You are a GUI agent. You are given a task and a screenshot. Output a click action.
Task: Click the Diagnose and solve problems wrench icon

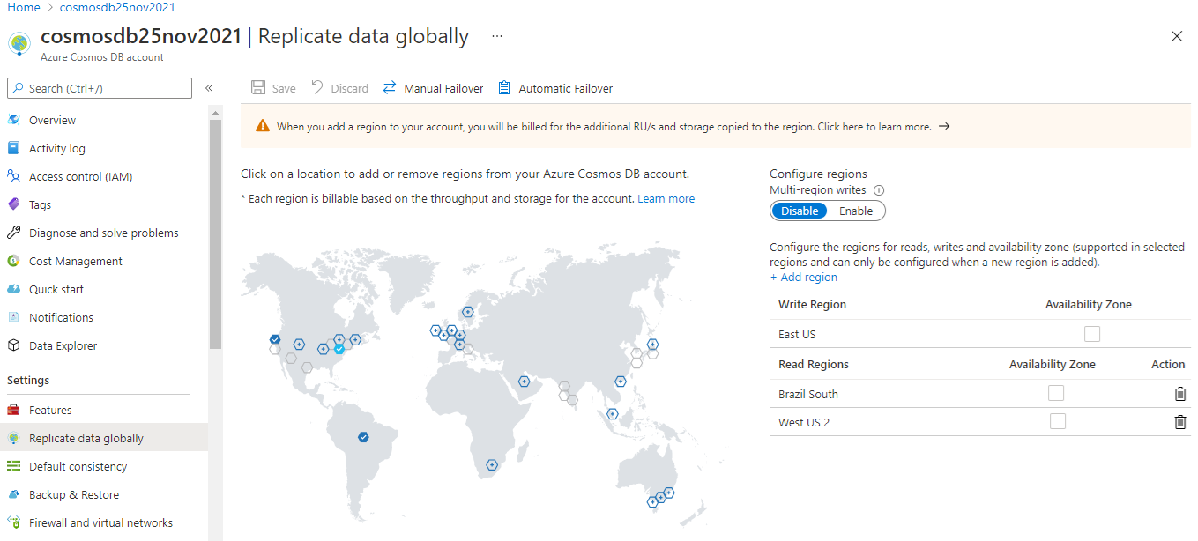[13, 233]
